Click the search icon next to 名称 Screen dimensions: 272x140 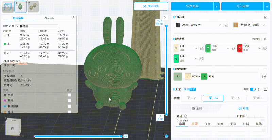[x=186, y=116]
